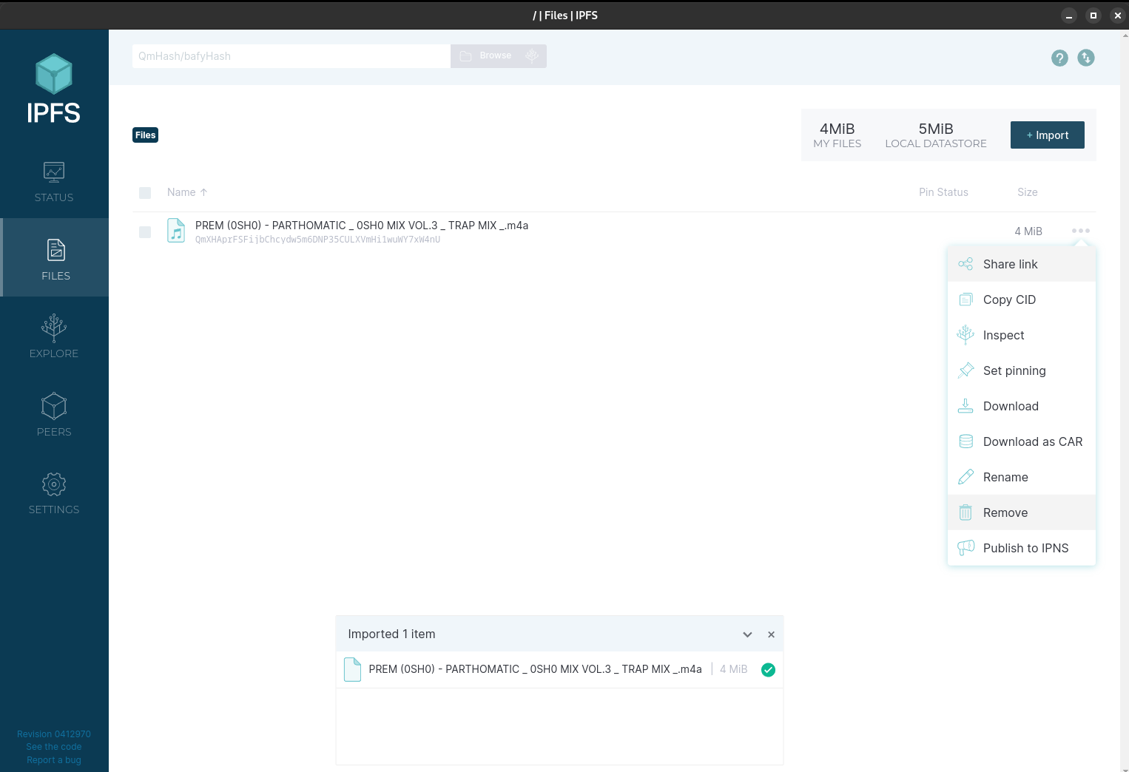
Task: Click the Download as CAR stack icon
Action: (965, 441)
